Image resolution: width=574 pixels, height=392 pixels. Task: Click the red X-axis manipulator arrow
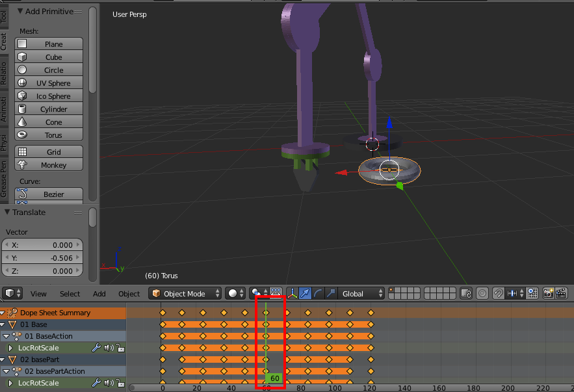(x=341, y=172)
